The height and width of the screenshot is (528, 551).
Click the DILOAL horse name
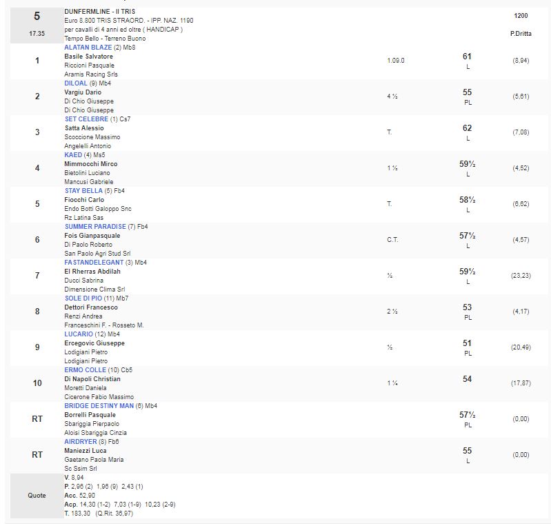click(76, 83)
